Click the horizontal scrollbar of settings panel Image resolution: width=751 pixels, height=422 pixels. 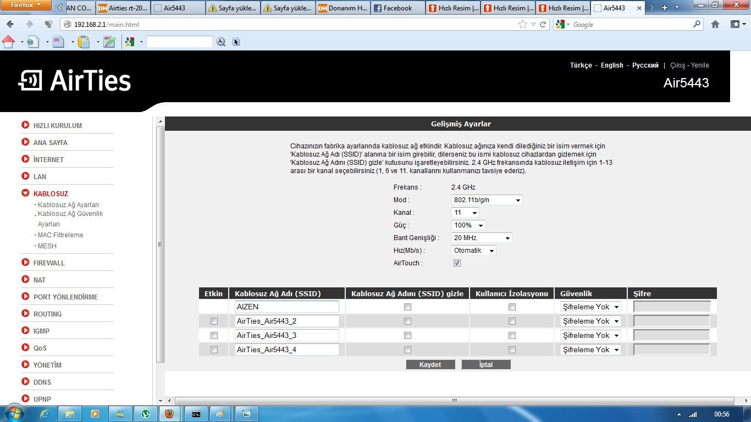[x=454, y=401]
